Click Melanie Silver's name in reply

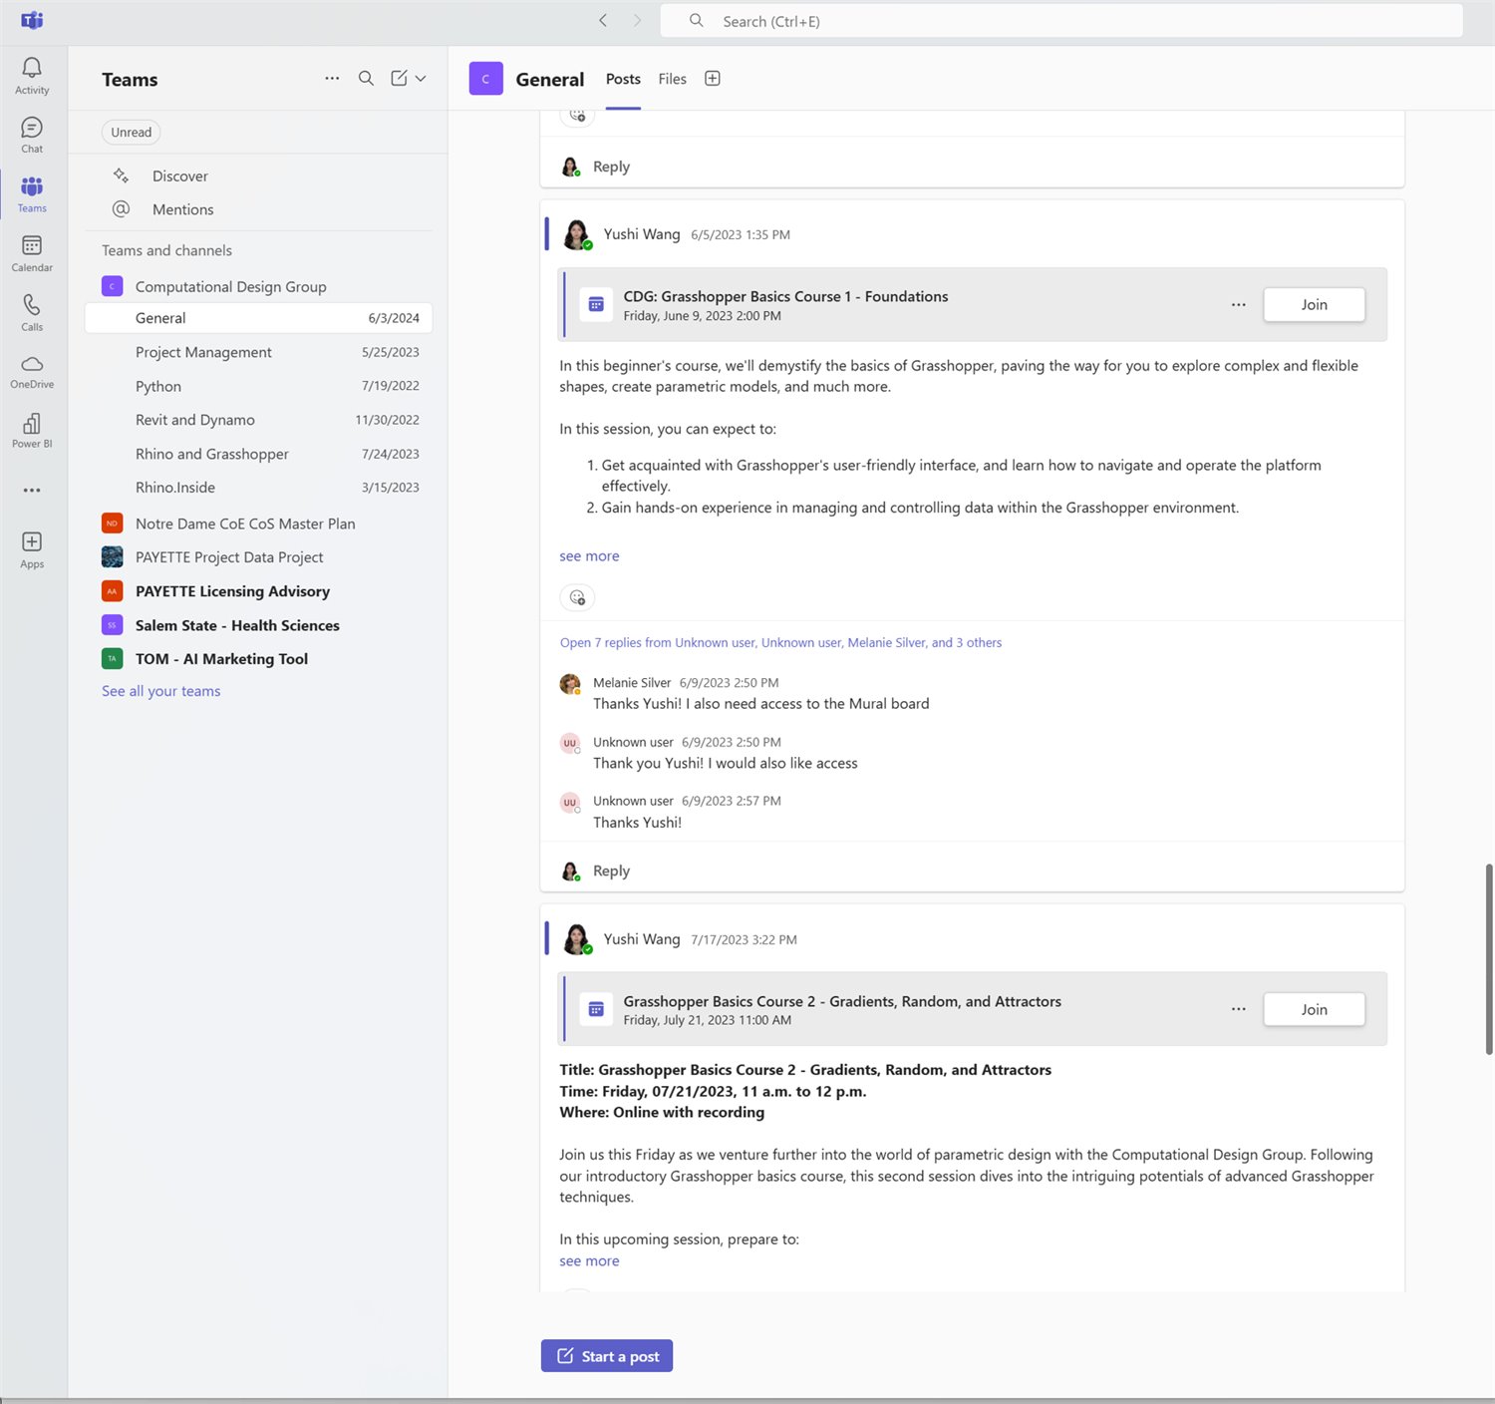(632, 683)
